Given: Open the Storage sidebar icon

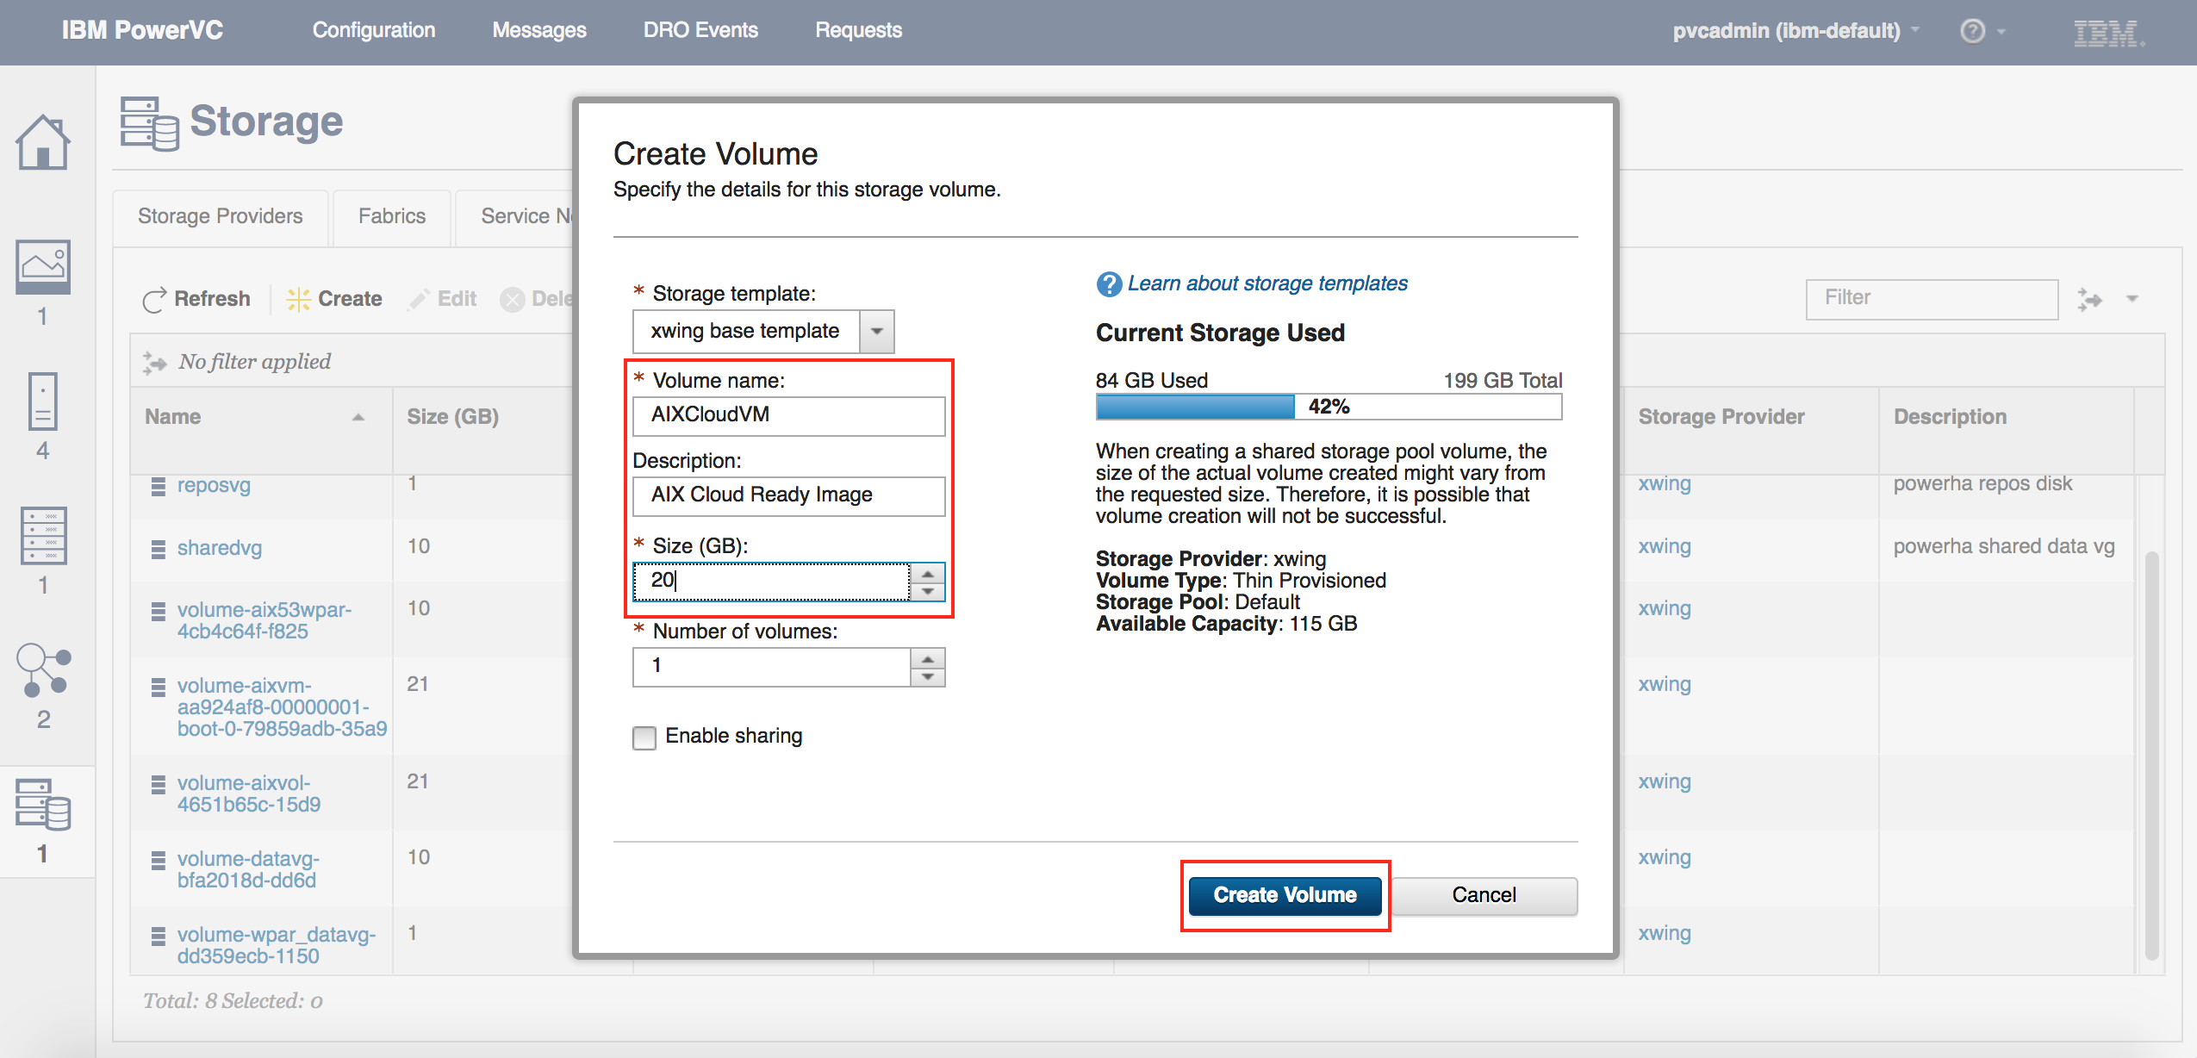Looking at the screenshot, I should (42, 804).
